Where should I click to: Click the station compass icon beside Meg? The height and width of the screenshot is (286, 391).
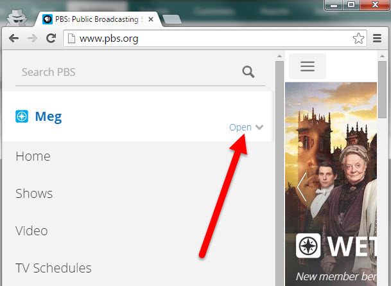tap(22, 116)
